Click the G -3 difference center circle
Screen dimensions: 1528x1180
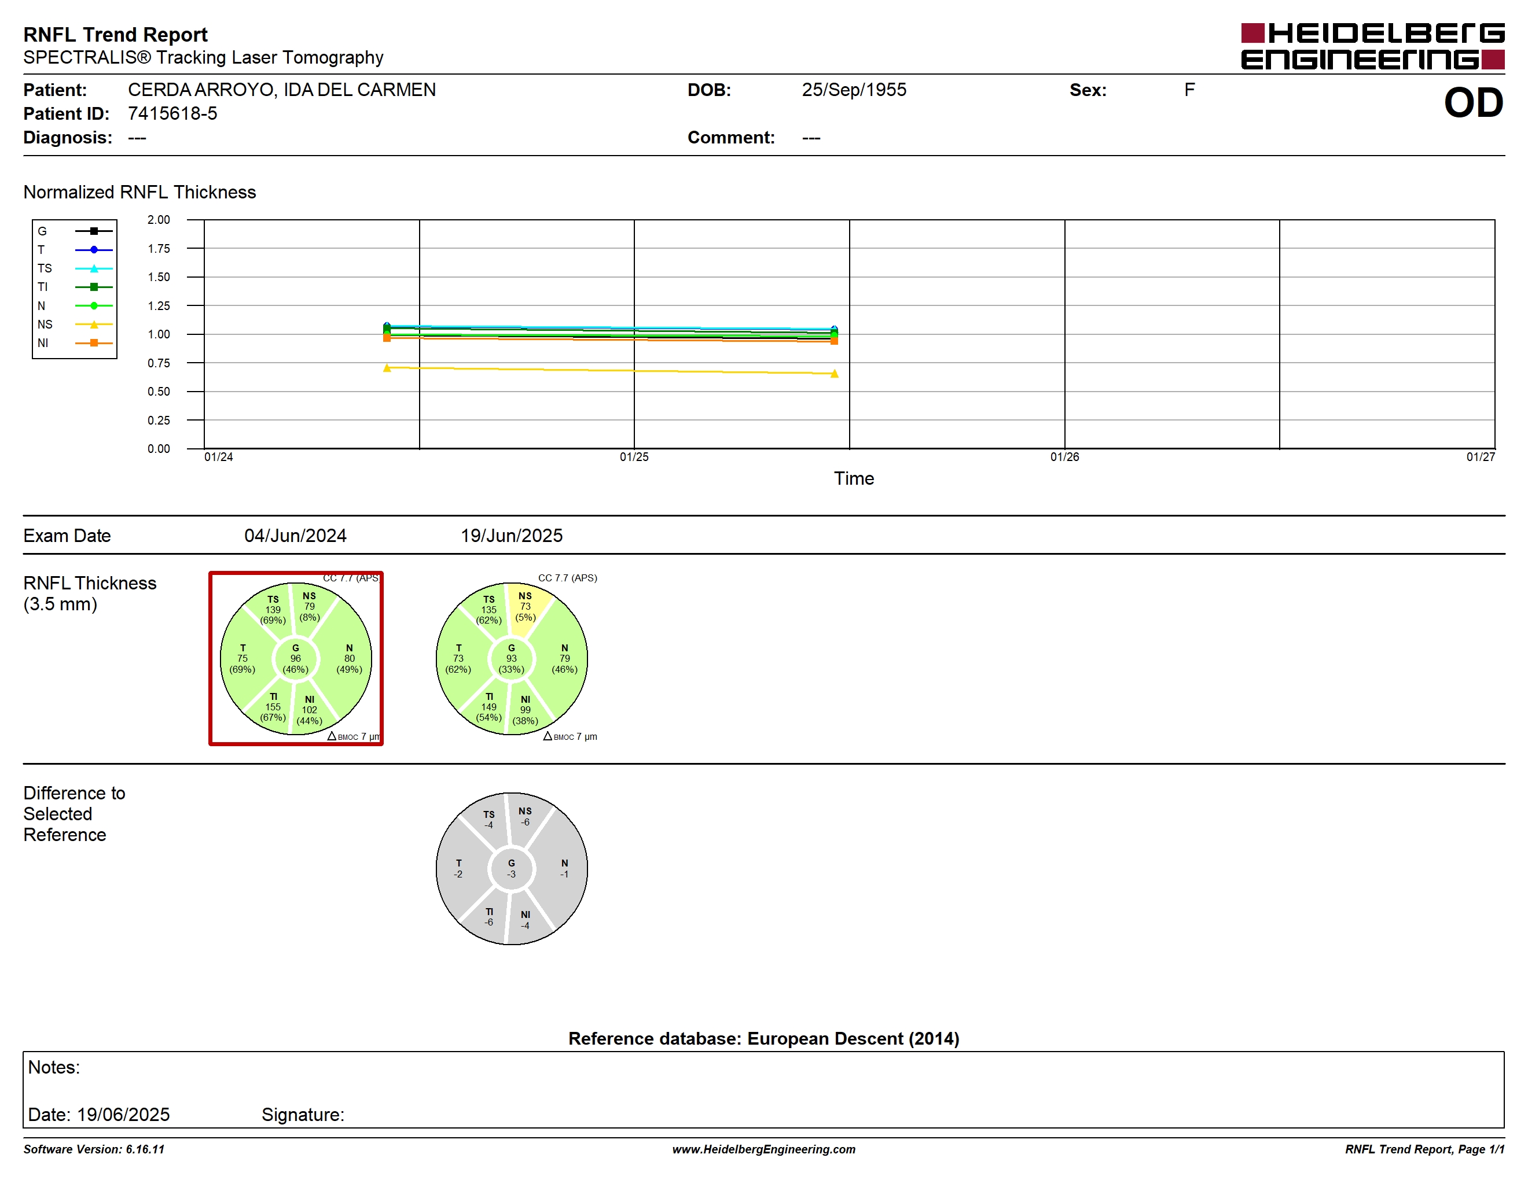[x=512, y=869]
